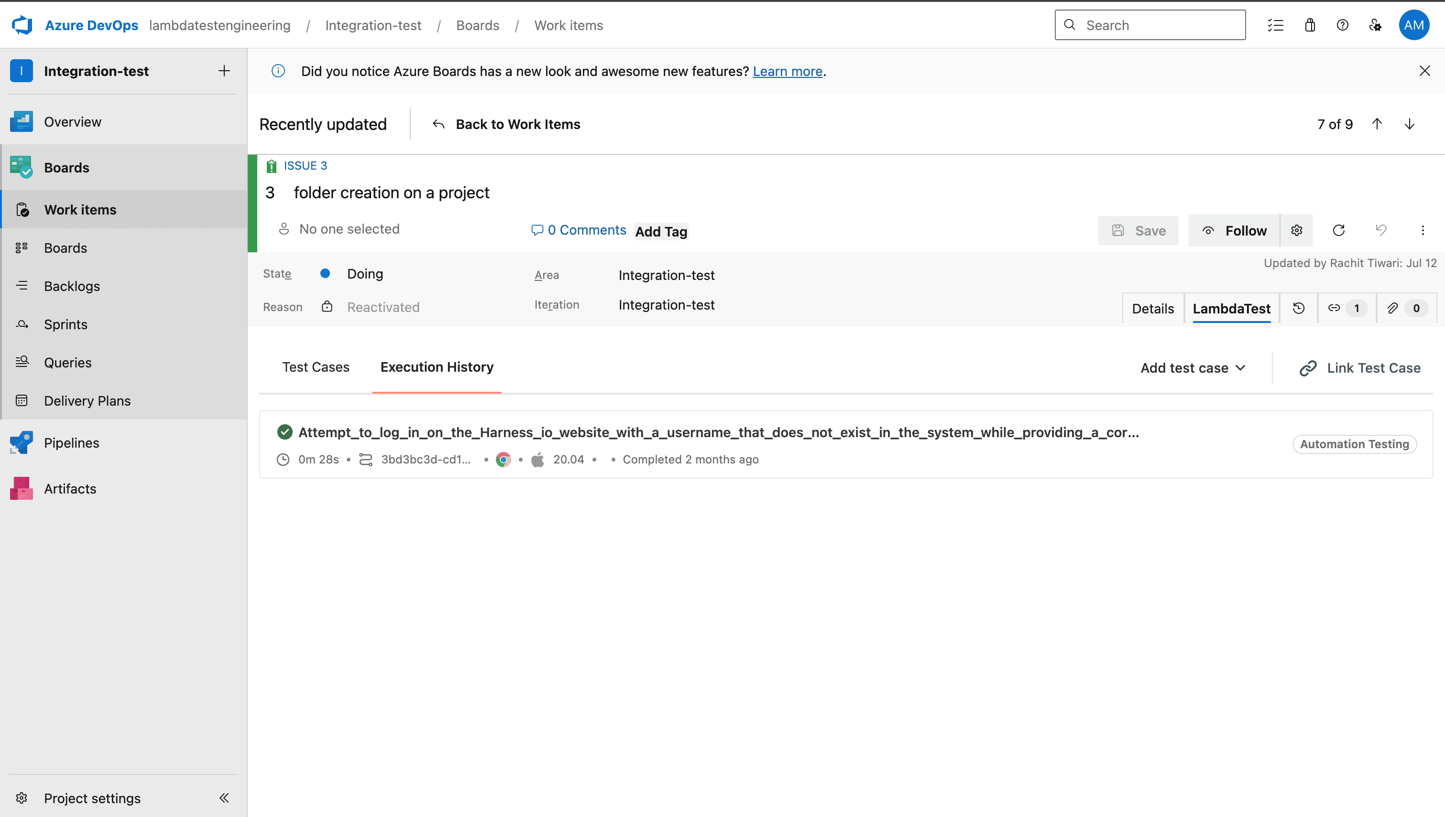This screenshot has height=817, width=1445.
Task: Click the Save button
Action: coord(1138,231)
